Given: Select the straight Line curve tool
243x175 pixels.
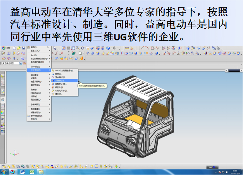Looking at the screenshot, I should click(142, 48).
